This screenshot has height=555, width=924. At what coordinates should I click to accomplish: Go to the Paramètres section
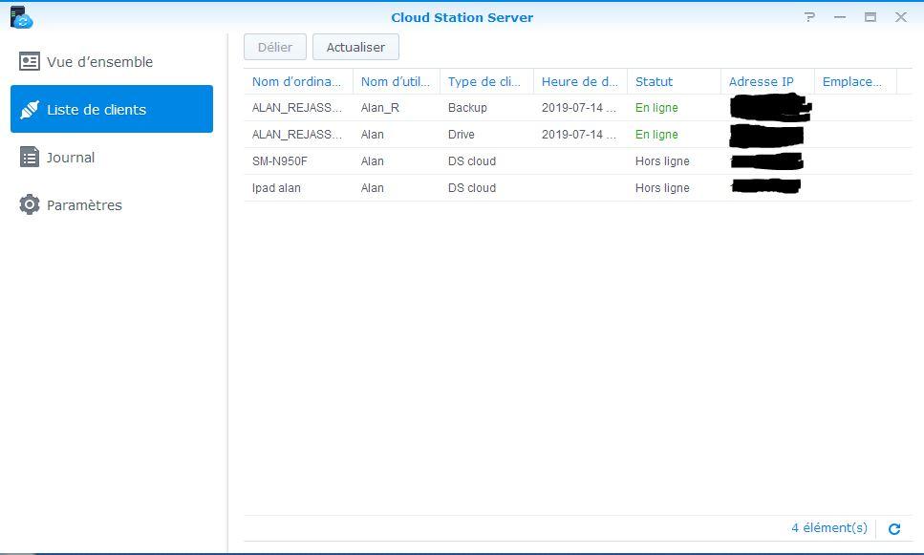(x=112, y=204)
